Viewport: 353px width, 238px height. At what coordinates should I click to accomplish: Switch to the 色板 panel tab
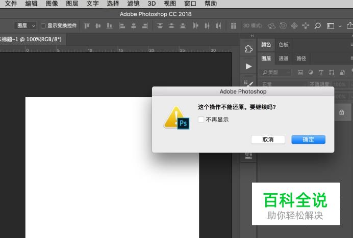pyautogui.click(x=284, y=45)
